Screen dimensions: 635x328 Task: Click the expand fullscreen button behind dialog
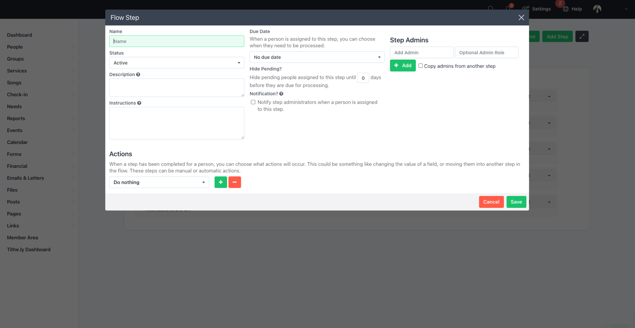click(582, 37)
